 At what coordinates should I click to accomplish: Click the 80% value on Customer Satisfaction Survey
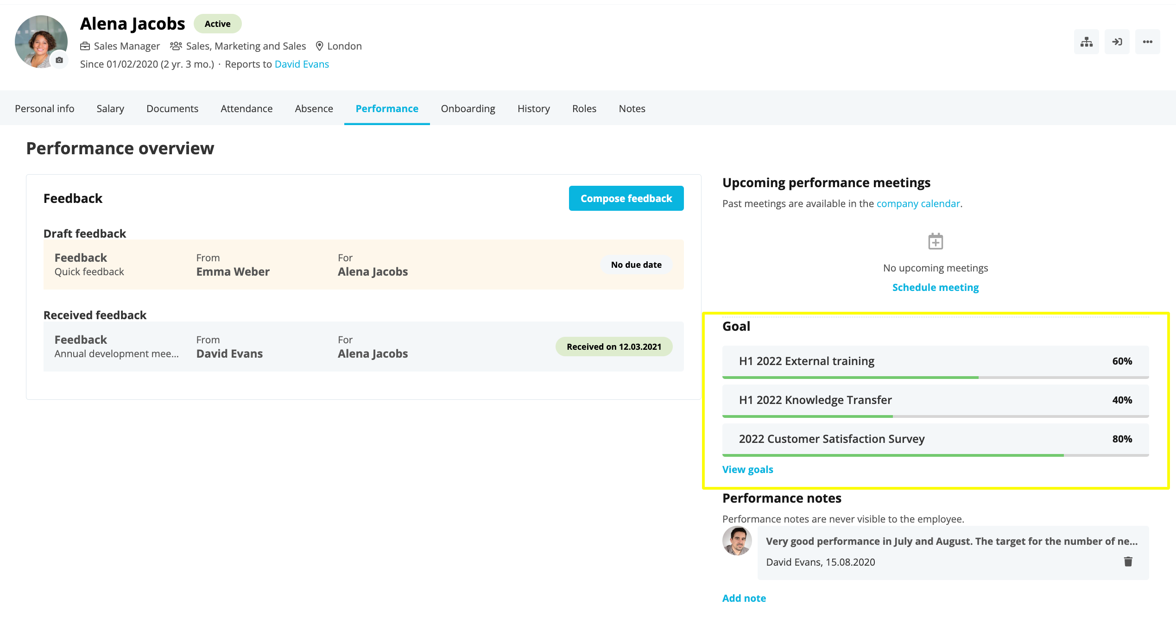1122,439
